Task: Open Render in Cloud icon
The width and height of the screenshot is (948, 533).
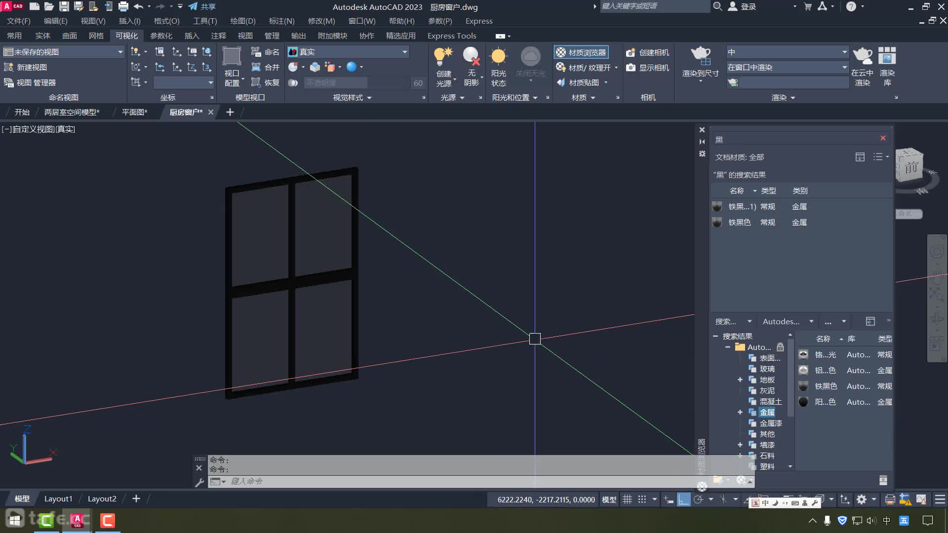Action: click(x=863, y=56)
